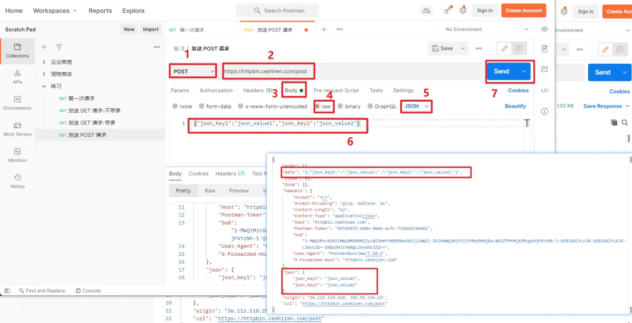The image size is (632, 323).
Task: Switch to the Authorization tab
Action: (216, 91)
